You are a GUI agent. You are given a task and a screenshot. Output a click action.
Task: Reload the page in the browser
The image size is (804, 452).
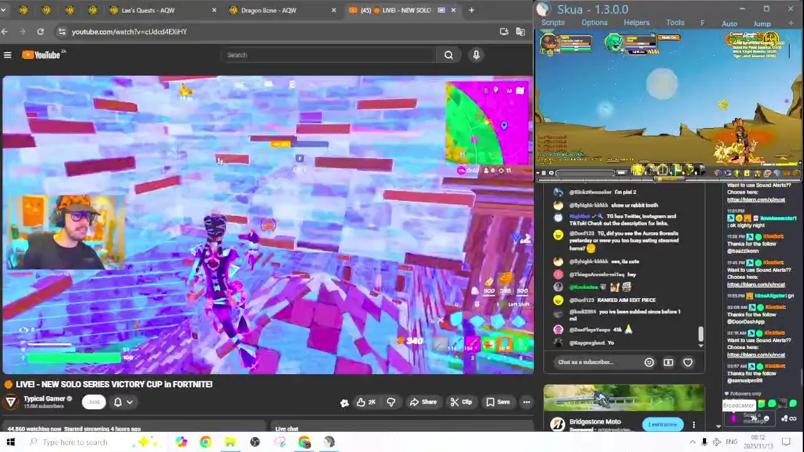click(x=40, y=31)
